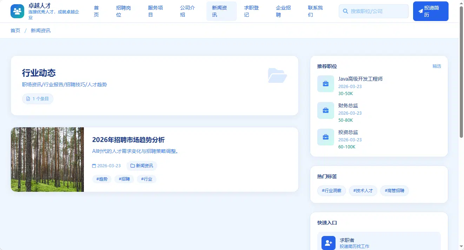This screenshot has height=250, width=464.
Task: Click the briefcase icon beside Java高级开发工程师
Action: point(326,84)
